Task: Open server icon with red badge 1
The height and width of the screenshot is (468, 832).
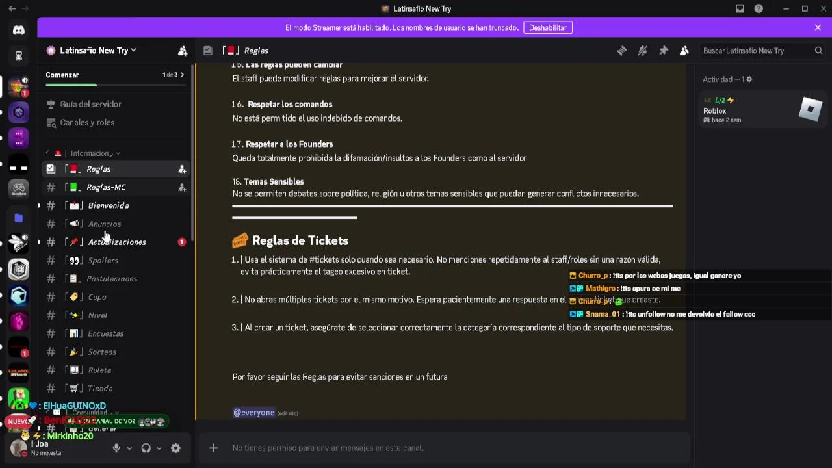Action: [x=19, y=86]
